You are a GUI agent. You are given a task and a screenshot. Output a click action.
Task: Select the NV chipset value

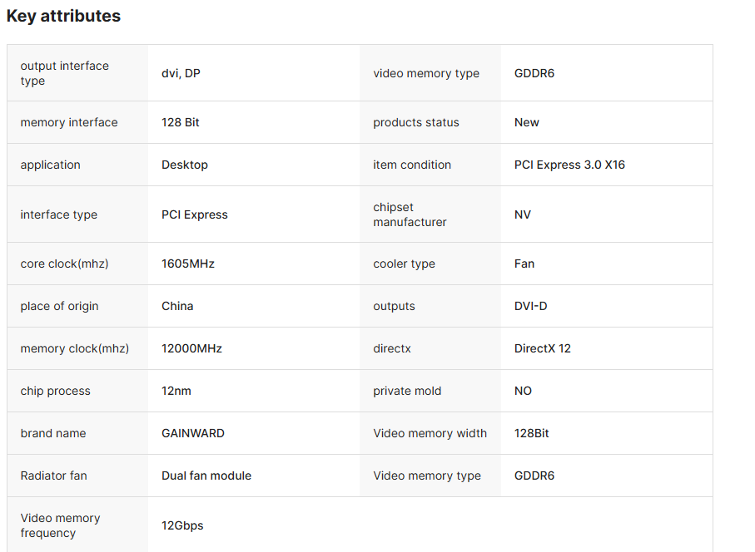(522, 214)
